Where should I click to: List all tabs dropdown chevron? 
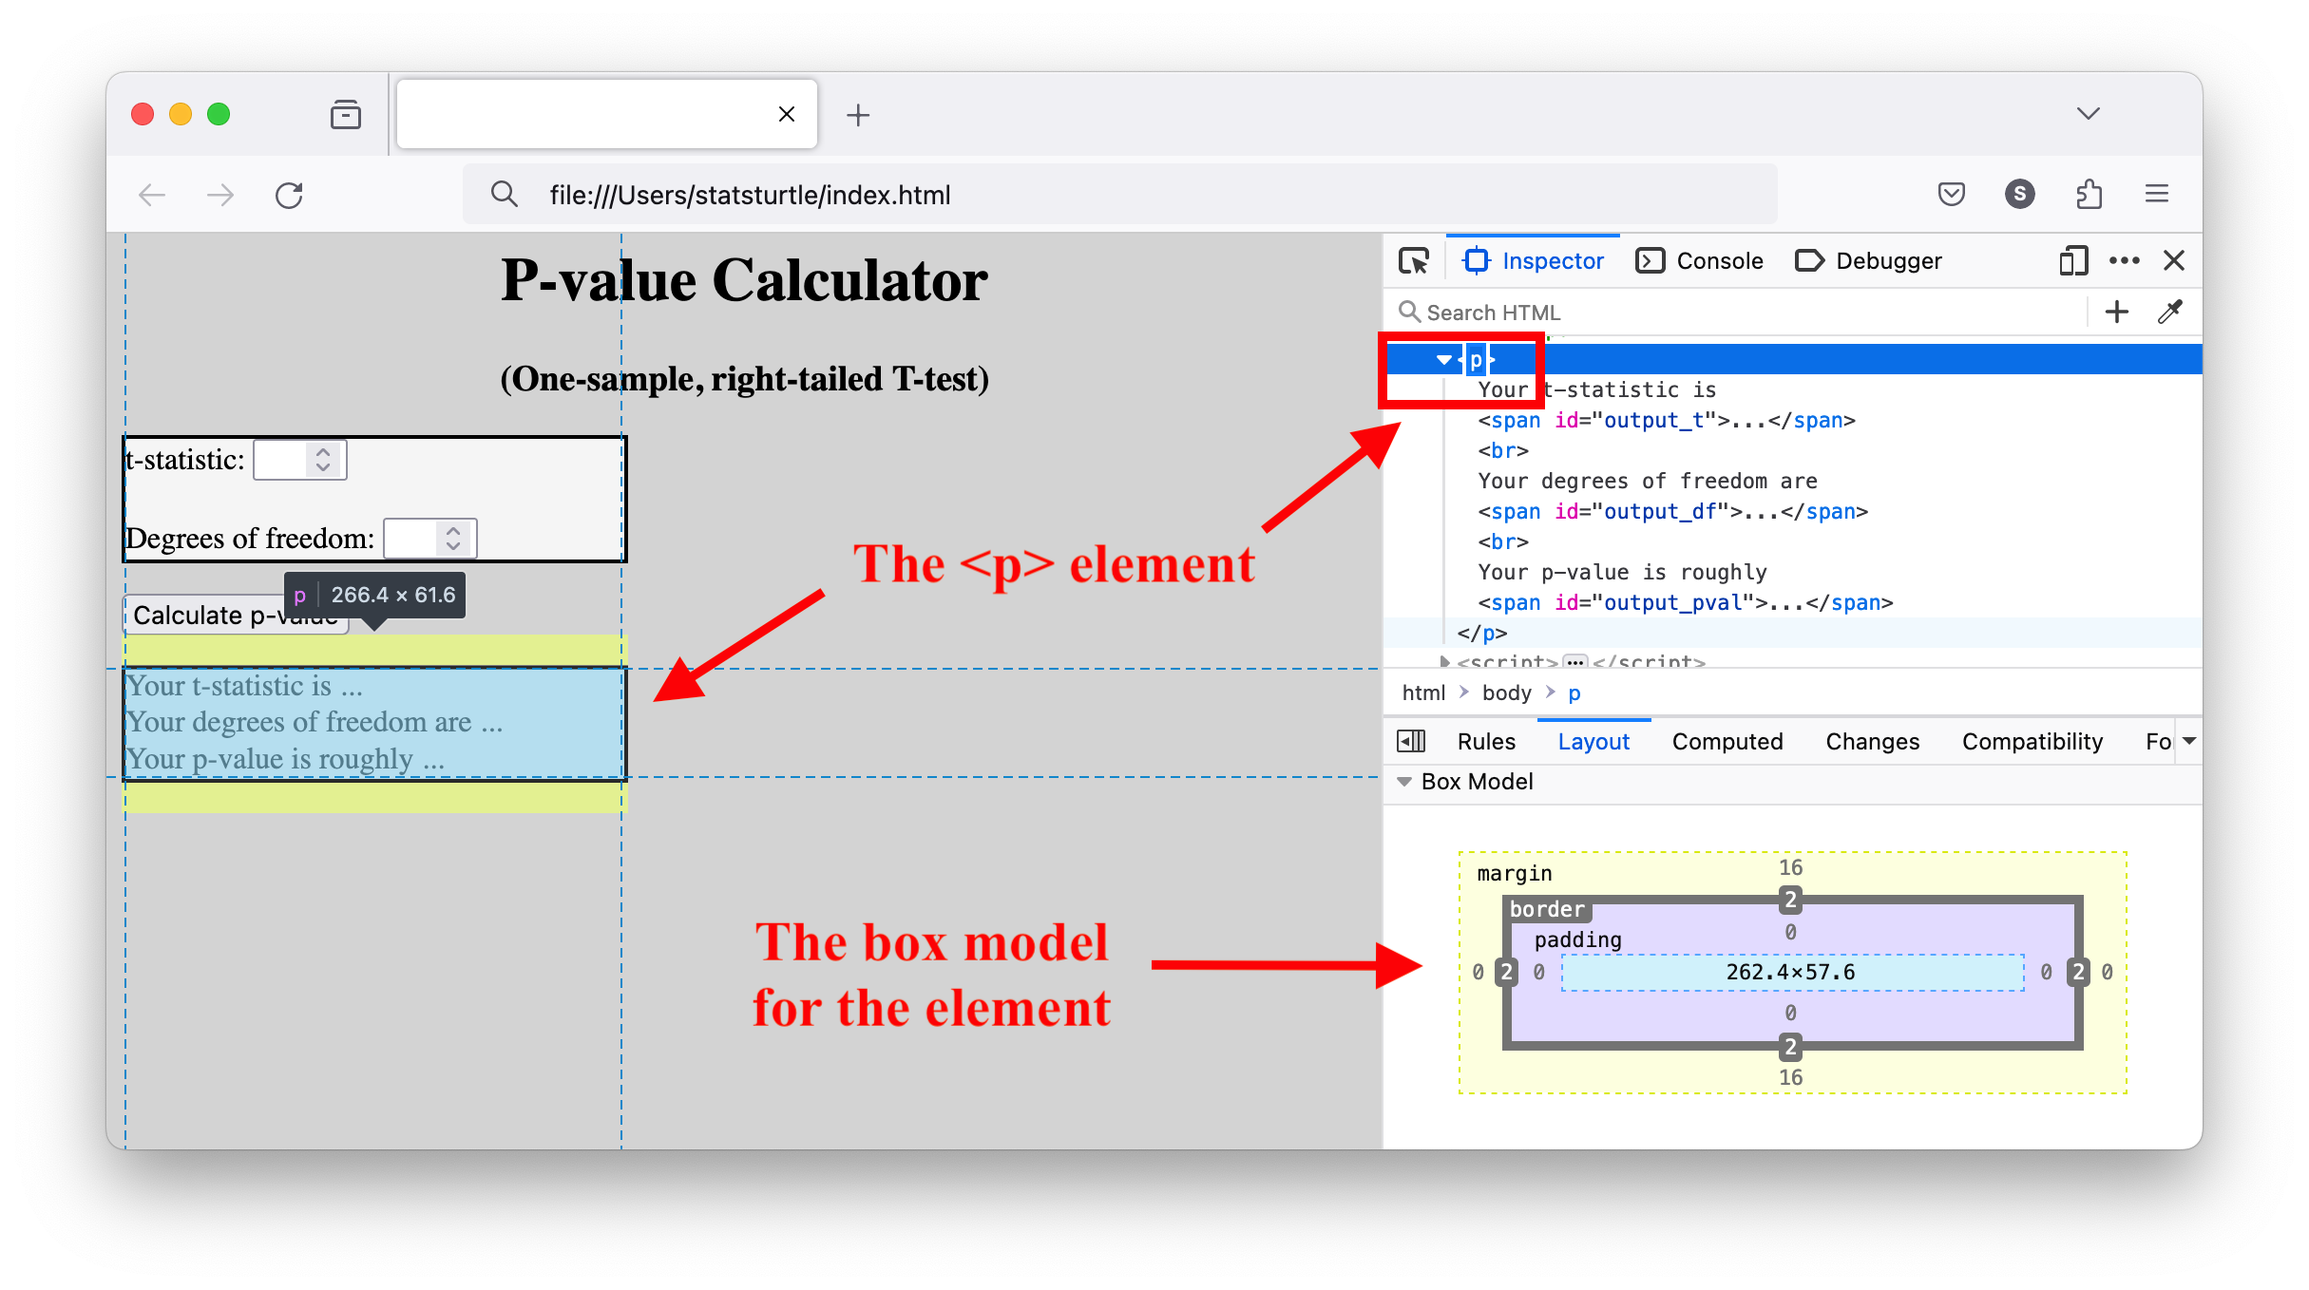click(2088, 114)
